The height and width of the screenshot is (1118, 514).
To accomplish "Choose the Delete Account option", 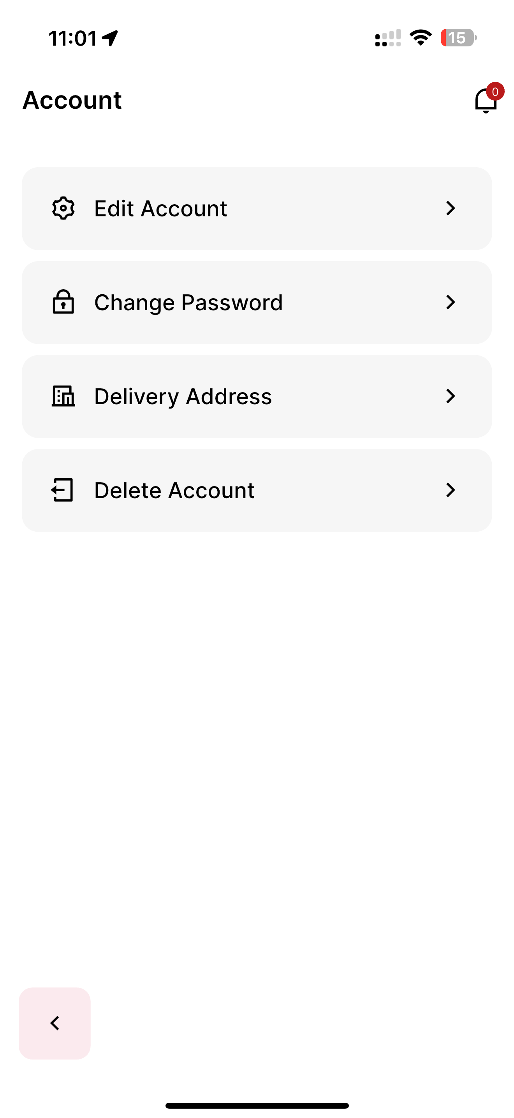I will (257, 490).
